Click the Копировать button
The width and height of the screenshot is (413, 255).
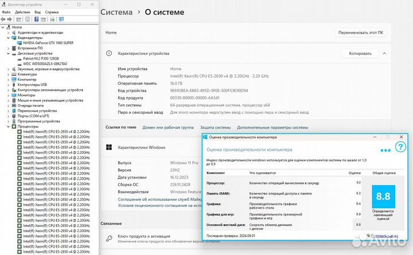click(360, 53)
